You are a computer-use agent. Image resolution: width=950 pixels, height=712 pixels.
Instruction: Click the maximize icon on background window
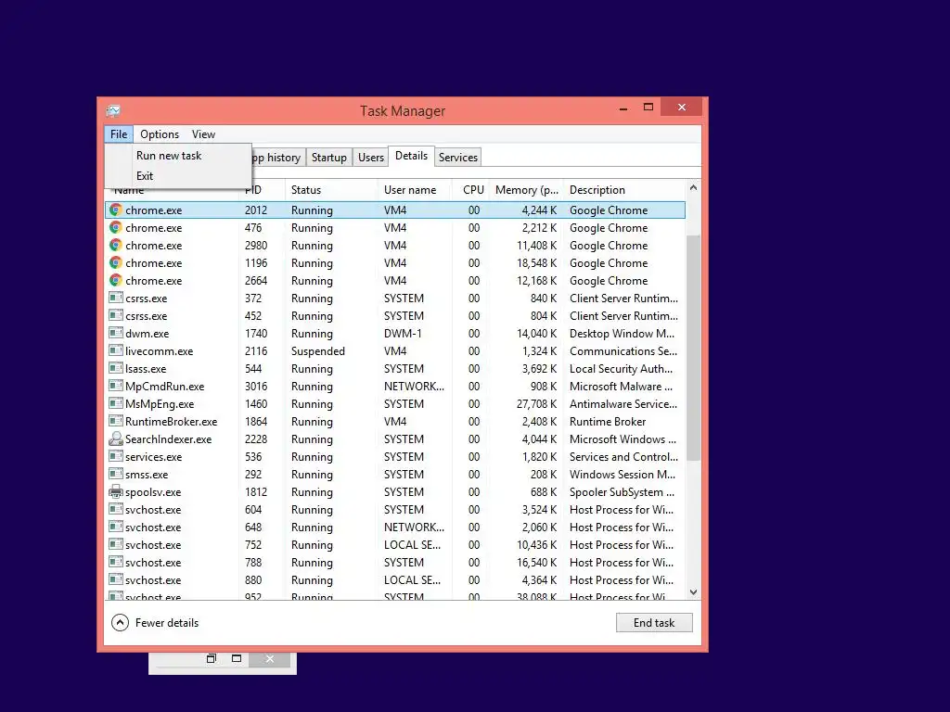[237, 658]
